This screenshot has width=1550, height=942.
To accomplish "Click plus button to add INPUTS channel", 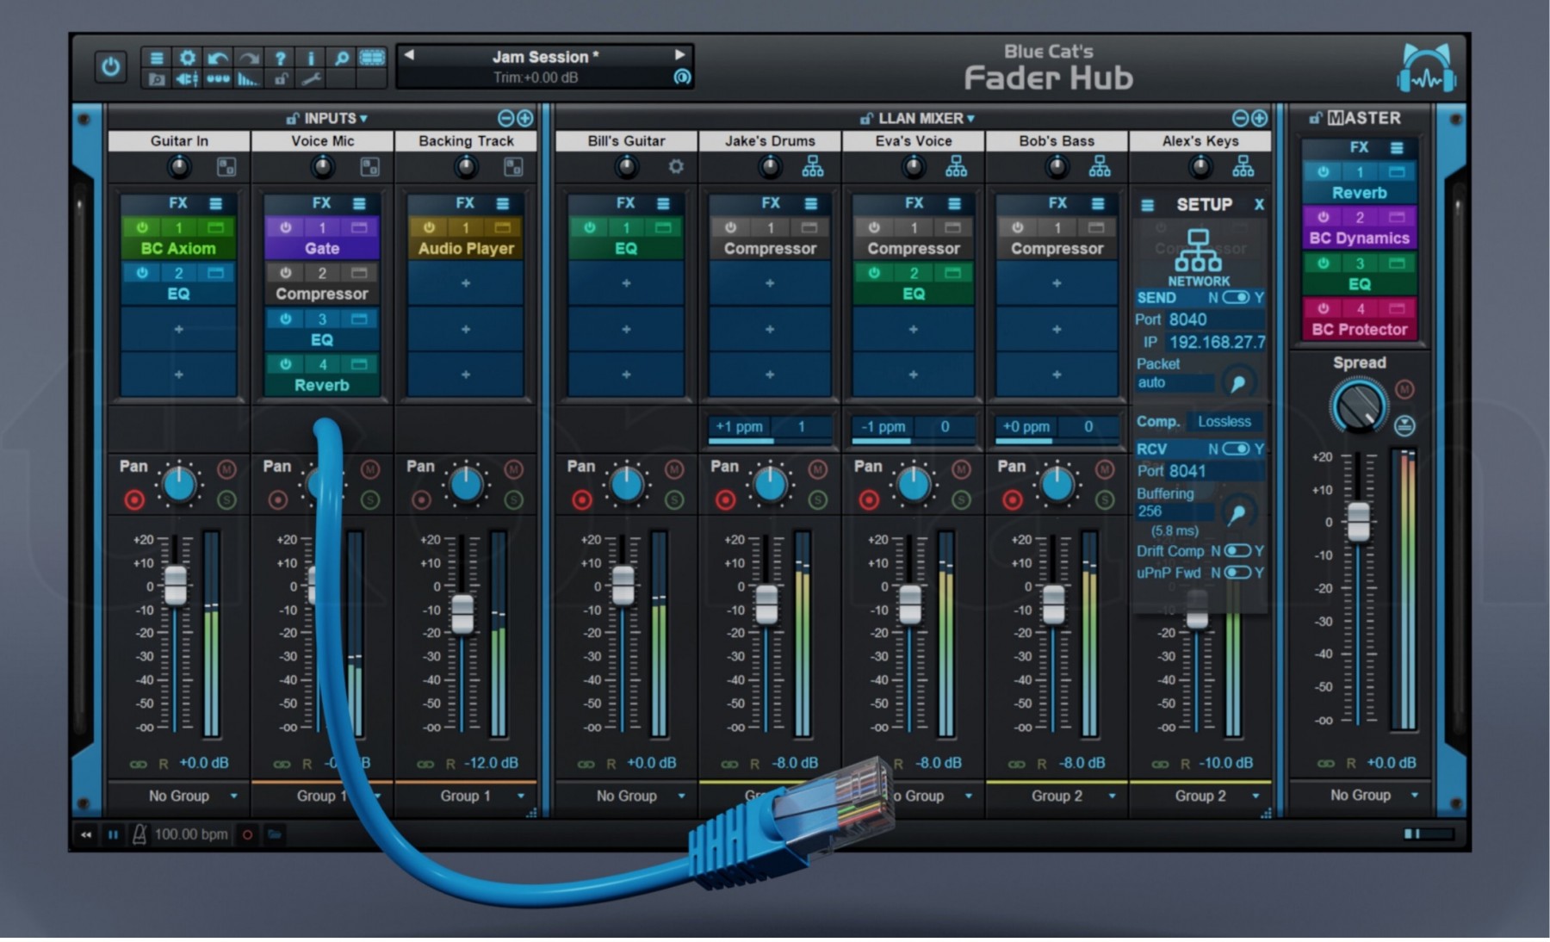I will point(524,118).
